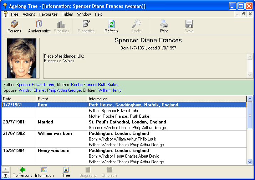The height and width of the screenshot is (180, 255).
Task: Open child Henry link
Action: 116,90
